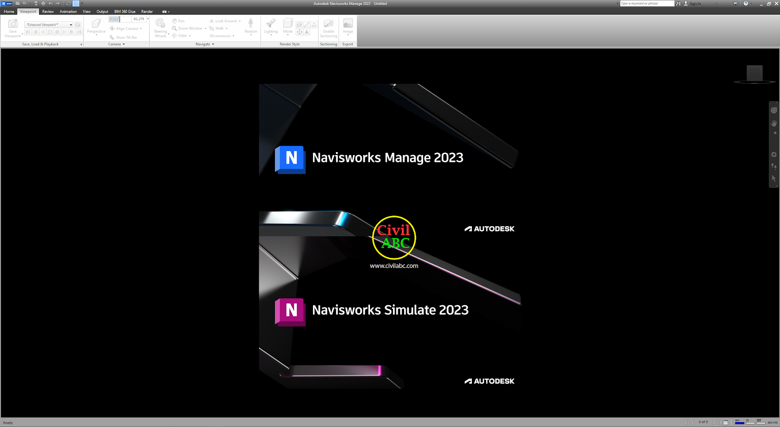Switch to the View ribbon tab

click(87, 11)
